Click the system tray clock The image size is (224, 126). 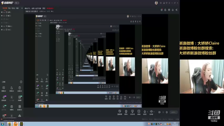click(175, 124)
